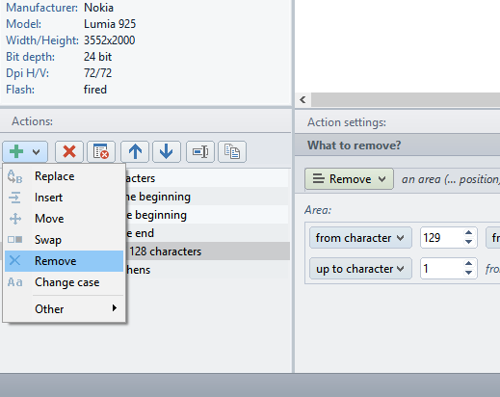Move the selected action up
This screenshot has width=500, height=397.
click(x=135, y=151)
